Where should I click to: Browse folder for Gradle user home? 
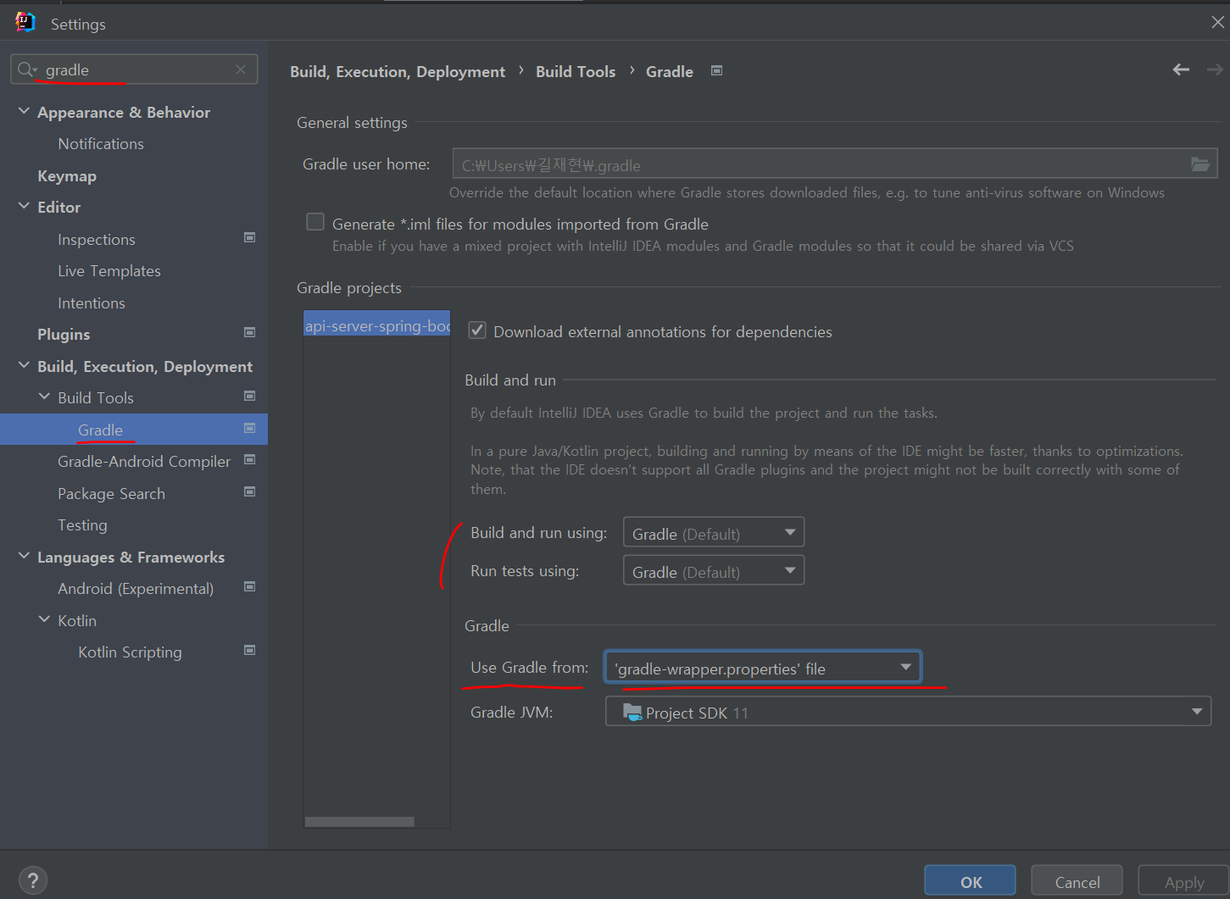[1200, 164]
